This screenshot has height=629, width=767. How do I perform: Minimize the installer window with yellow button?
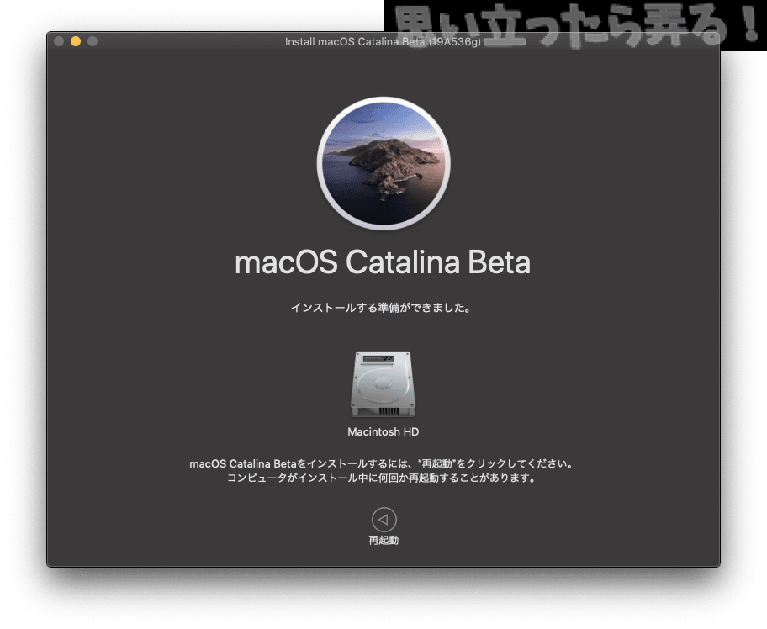(76, 41)
